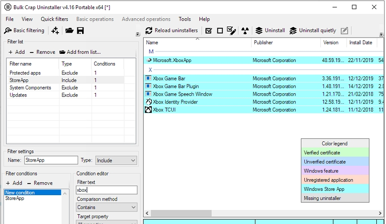Select the System Components filter row
Image resolution: width=386 pixels, height=224 pixels.
66,87
